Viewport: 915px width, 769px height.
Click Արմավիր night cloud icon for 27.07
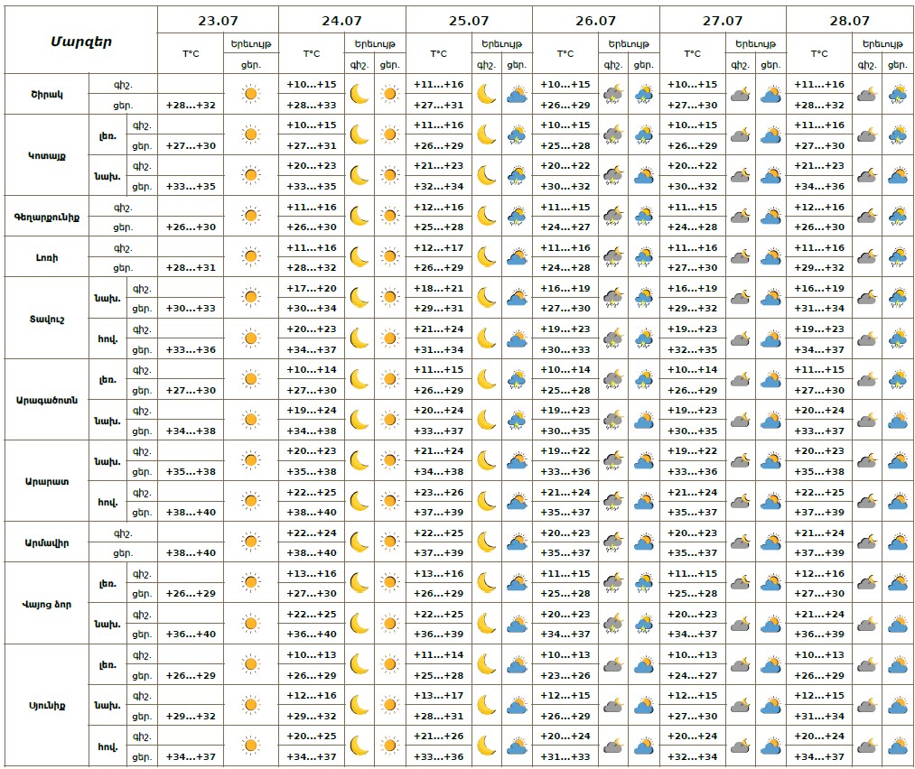(740, 542)
